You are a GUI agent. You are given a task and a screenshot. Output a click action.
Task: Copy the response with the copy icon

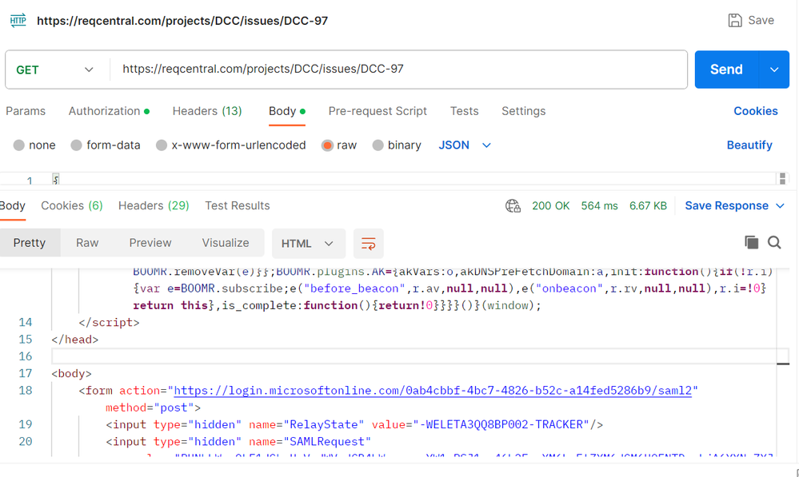tap(751, 242)
